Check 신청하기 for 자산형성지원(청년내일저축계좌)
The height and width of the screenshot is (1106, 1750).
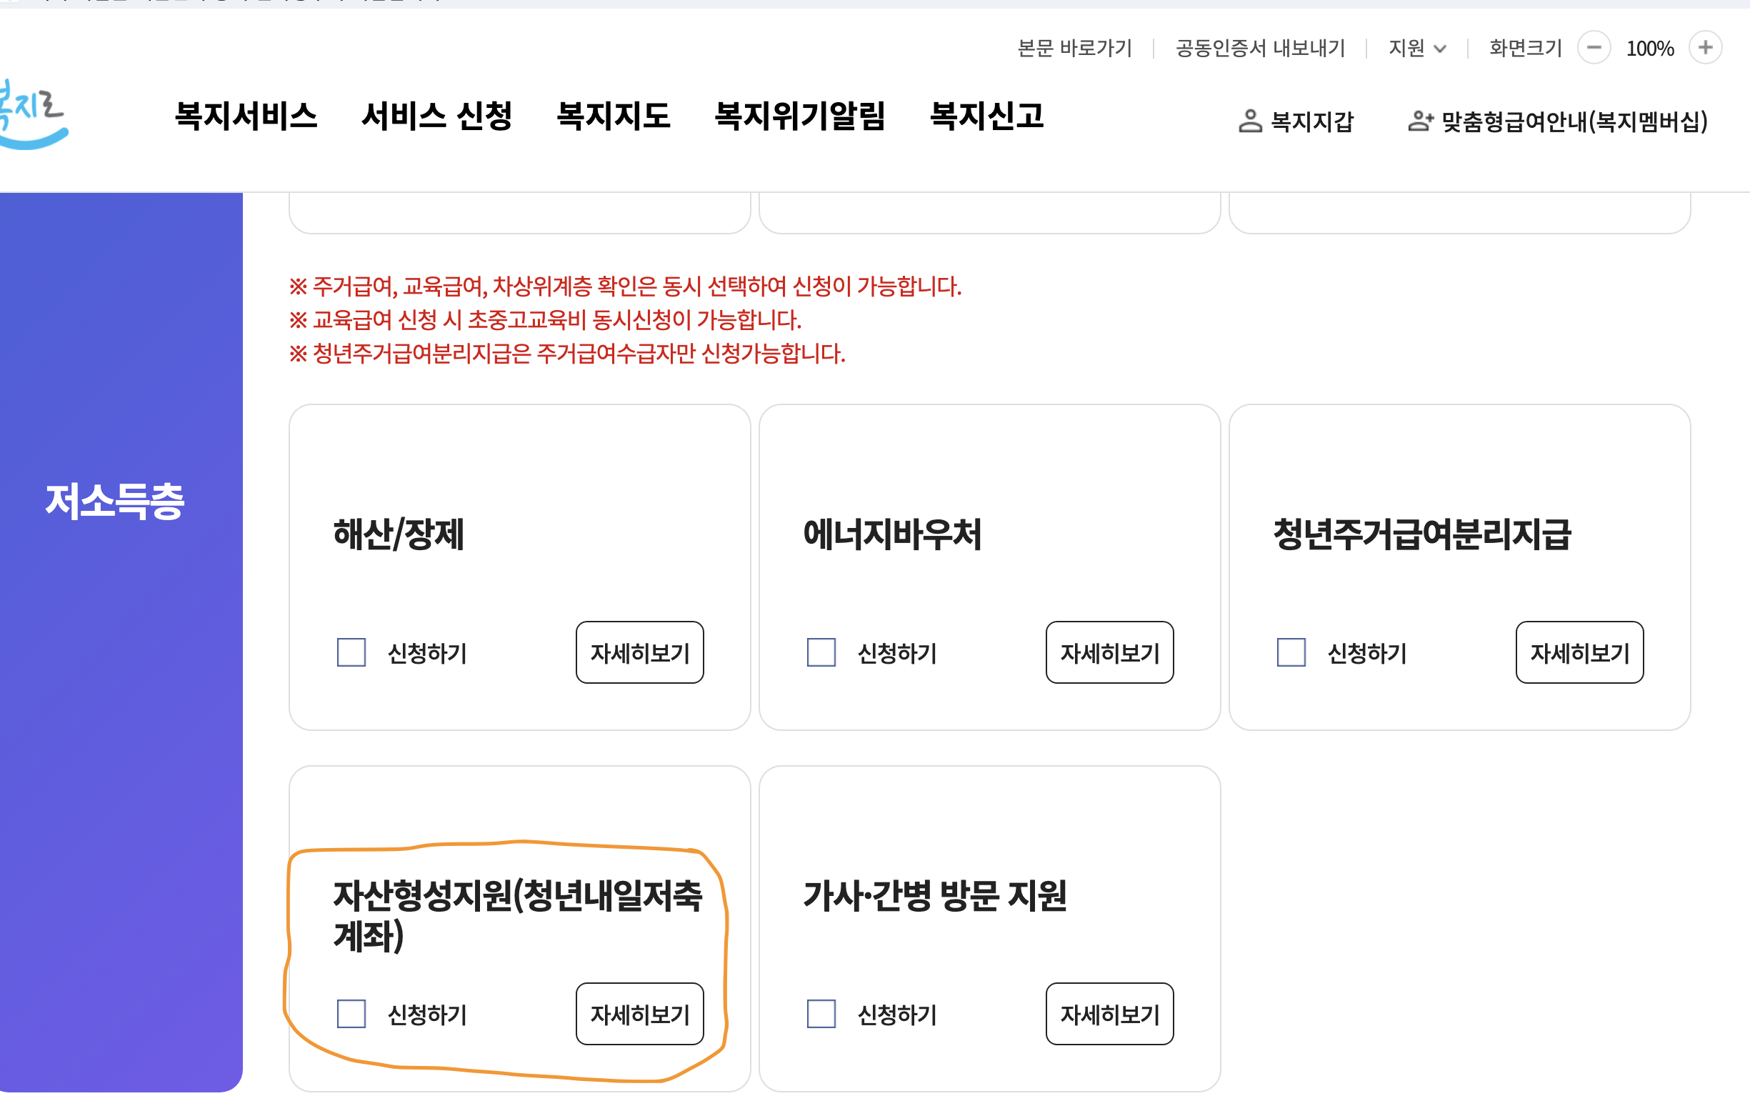(x=351, y=1014)
